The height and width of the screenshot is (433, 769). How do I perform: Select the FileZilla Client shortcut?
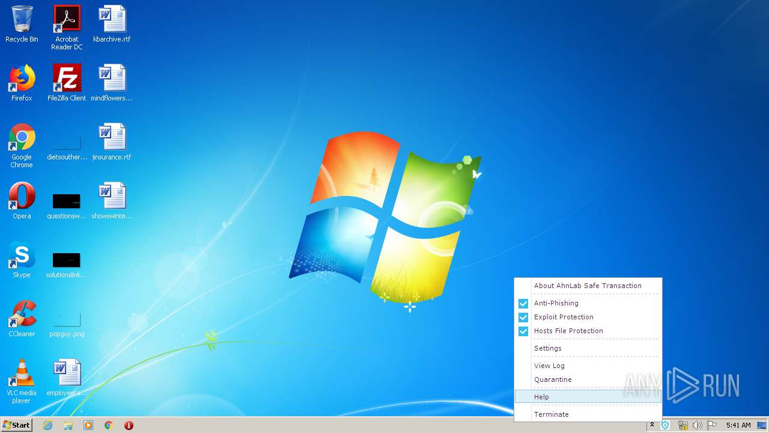tap(67, 83)
